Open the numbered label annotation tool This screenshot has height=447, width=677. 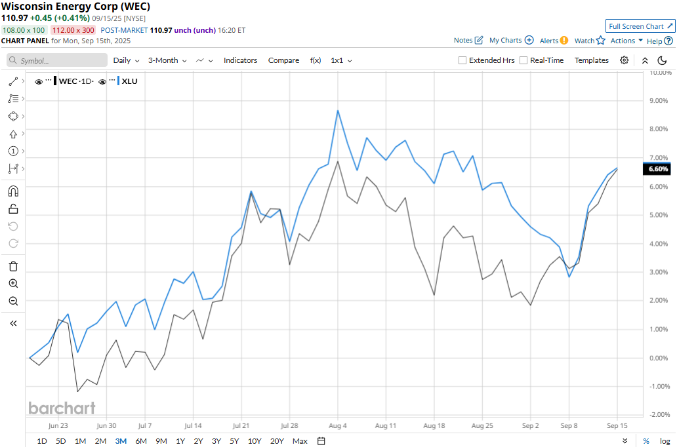coord(13,151)
